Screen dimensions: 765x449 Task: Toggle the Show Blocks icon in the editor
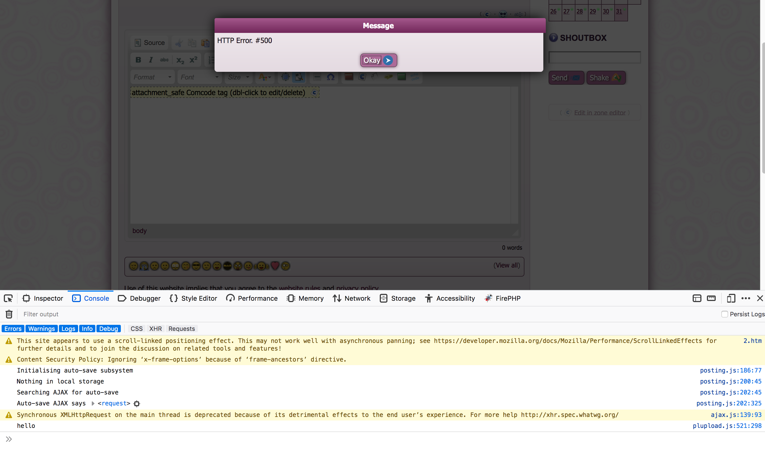point(299,77)
